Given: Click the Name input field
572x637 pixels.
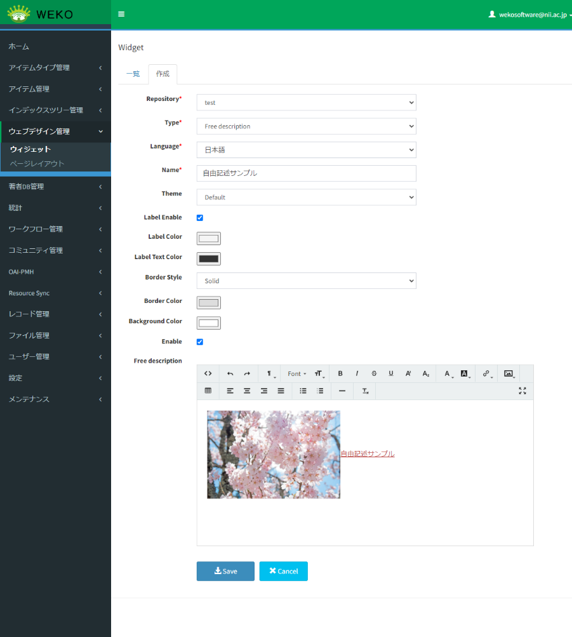Looking at the screenshot, I should (306, 173).
